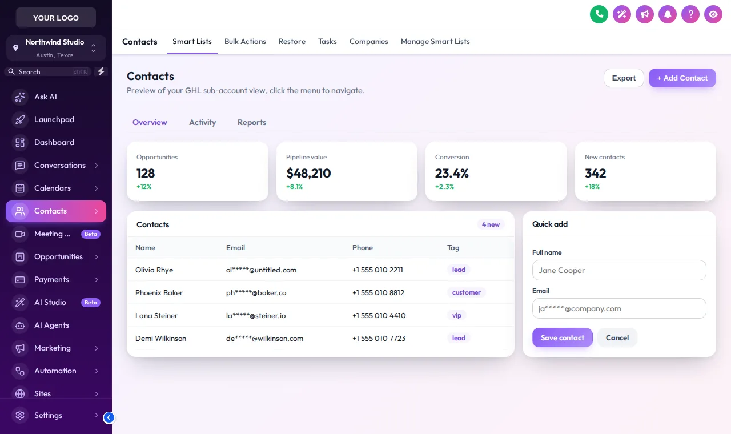Click the help question mark icon

click(x=690, y=14)
